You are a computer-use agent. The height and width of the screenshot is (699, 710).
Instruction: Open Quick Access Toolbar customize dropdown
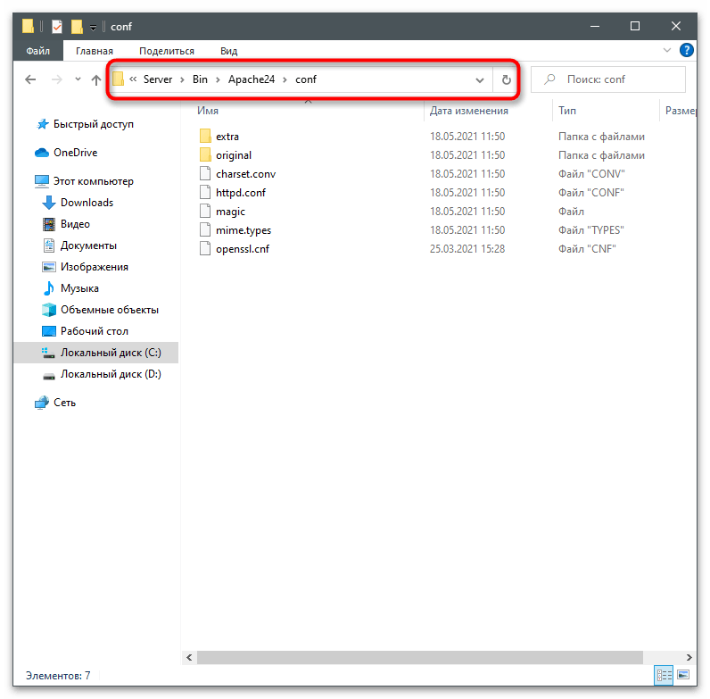93,28
